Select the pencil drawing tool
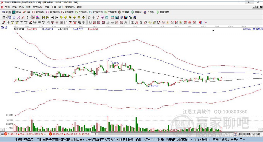This screenshot has height=142, width=263. (x=4, y=23)
